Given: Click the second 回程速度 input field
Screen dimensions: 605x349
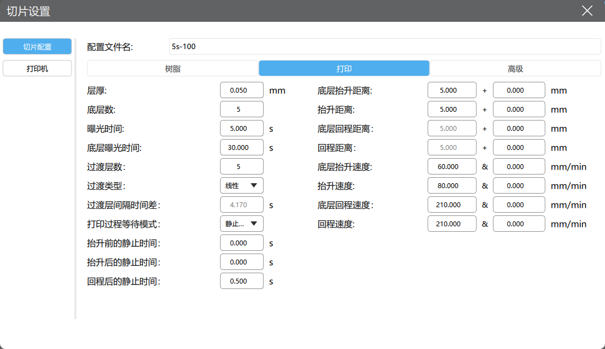Looking at the screenshot, I should point(519,224).
